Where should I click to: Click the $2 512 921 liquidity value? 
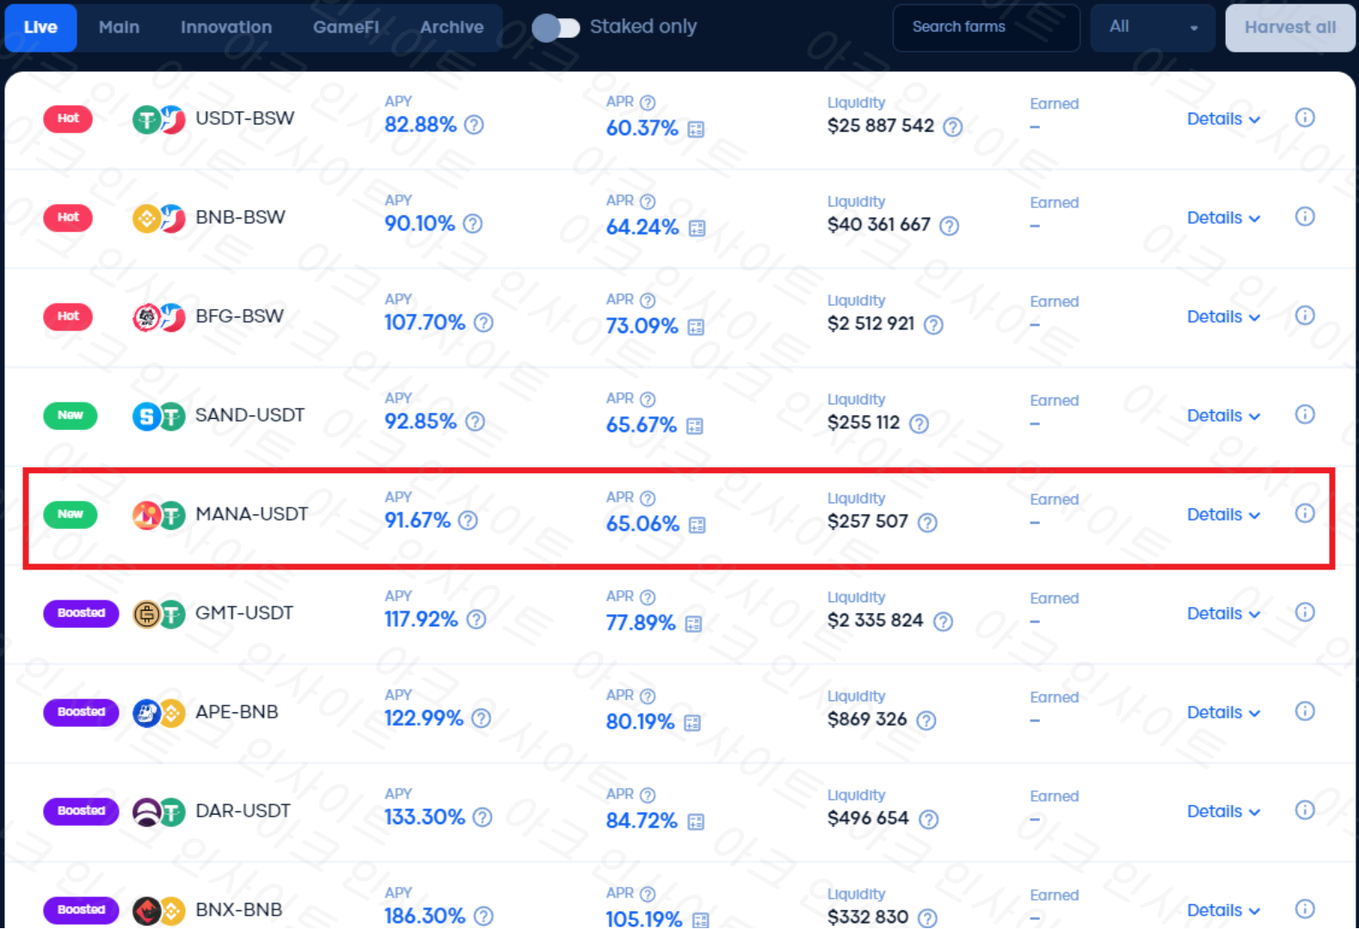tap(870, 323)
